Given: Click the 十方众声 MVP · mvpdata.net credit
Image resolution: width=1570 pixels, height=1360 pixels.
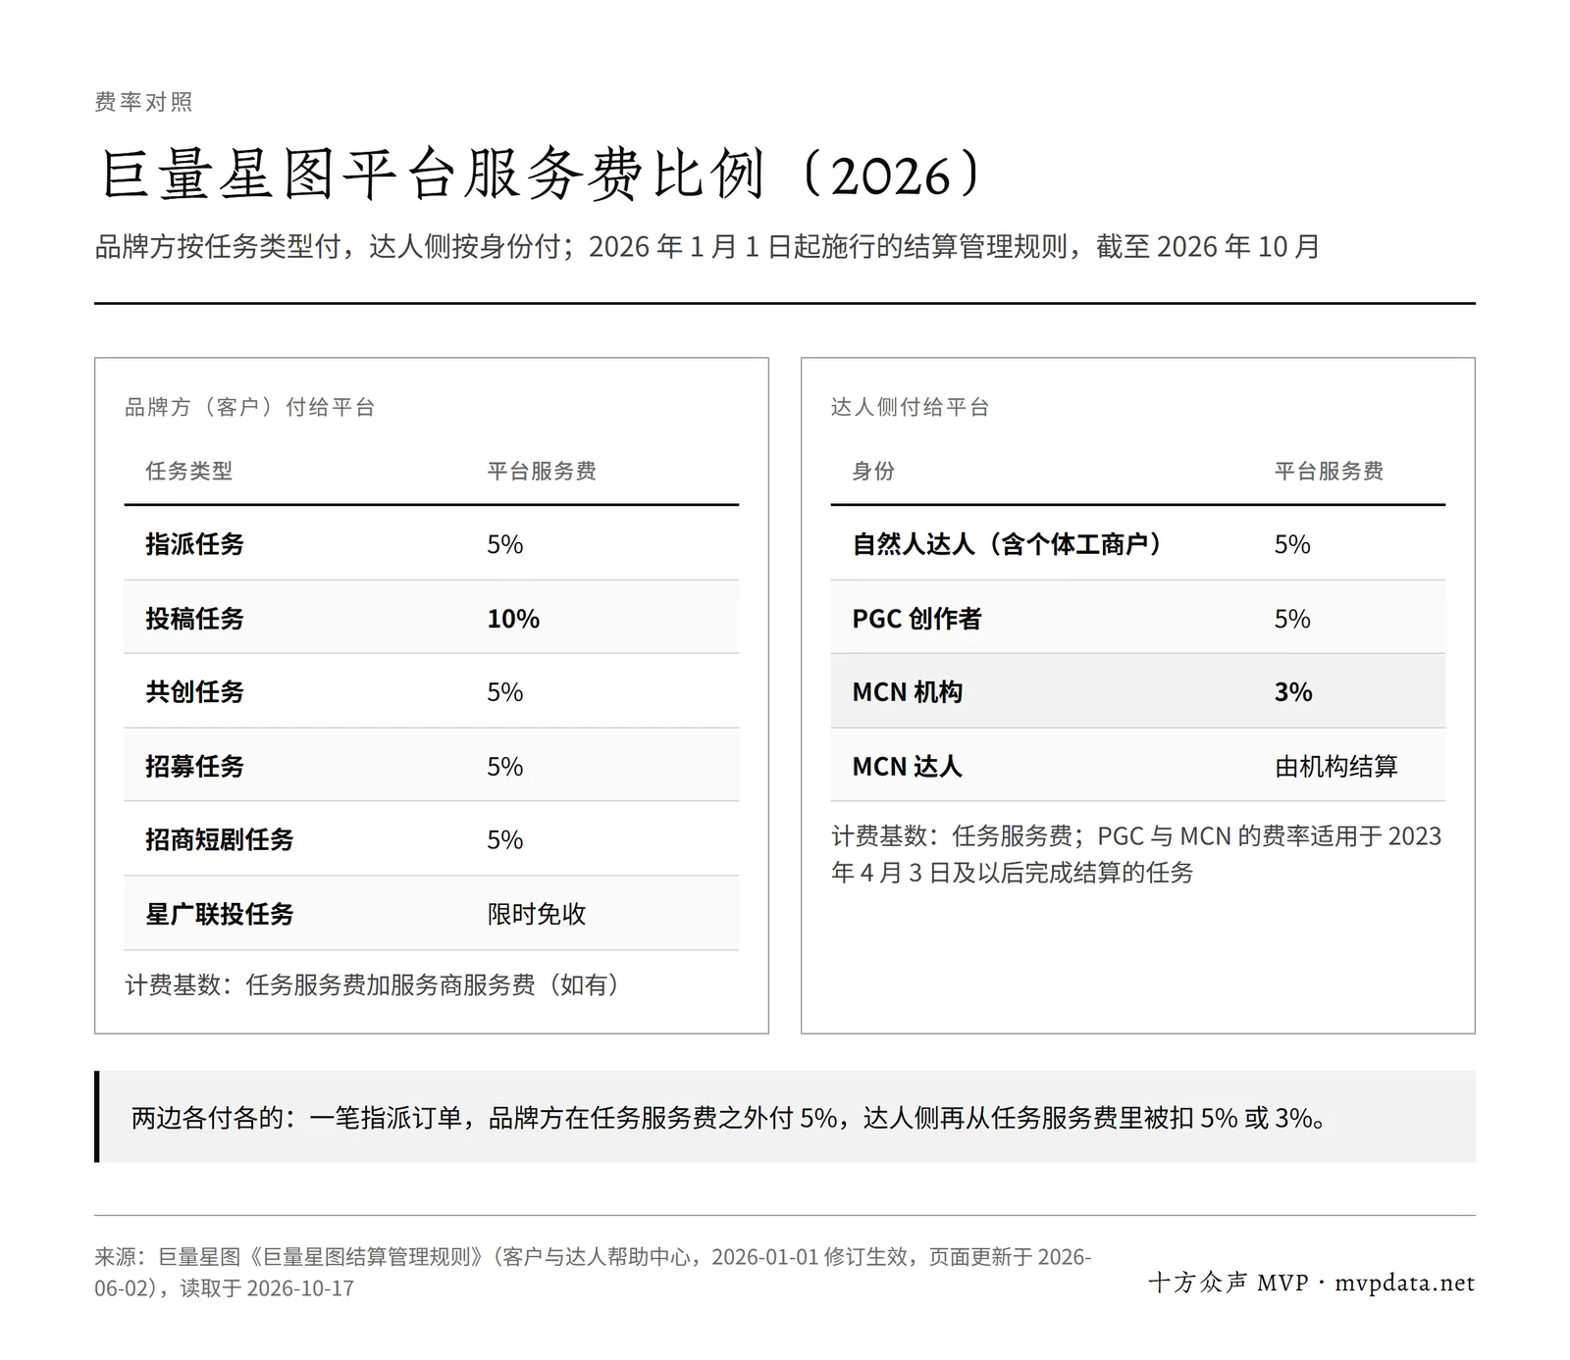Looking at the screenshot, I should click(x=1311, y=1283).
